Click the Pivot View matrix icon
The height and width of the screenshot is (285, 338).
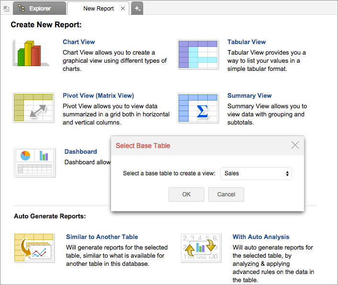33,108
